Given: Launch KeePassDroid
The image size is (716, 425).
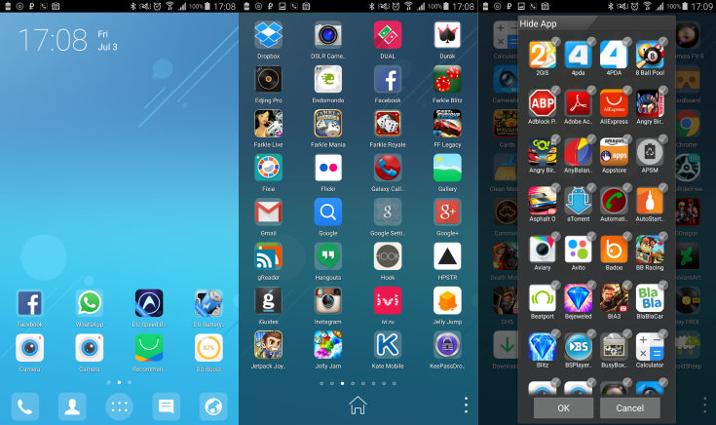Looking at the screenshot, I should click(447, 345).
